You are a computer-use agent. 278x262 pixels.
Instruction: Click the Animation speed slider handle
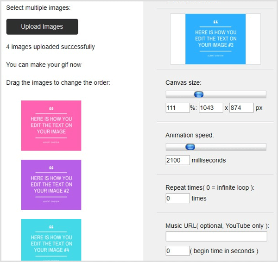pyautogui.click(x=190, y=147)
